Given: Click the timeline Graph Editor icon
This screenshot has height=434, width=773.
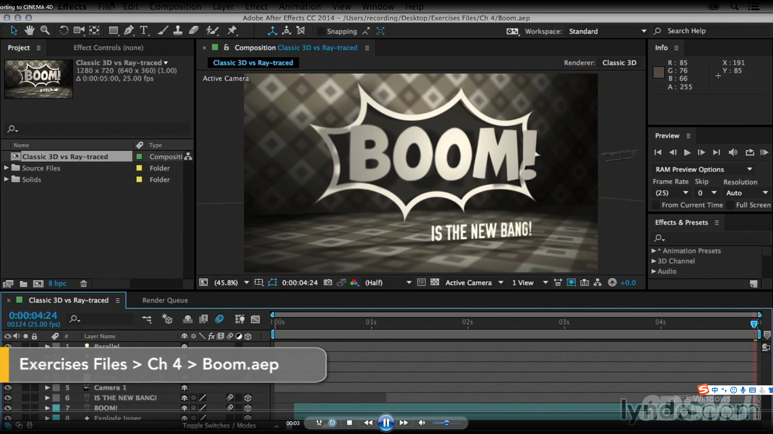Looking at the screenshot, I should pyautogui.click(x=255, y=319).
